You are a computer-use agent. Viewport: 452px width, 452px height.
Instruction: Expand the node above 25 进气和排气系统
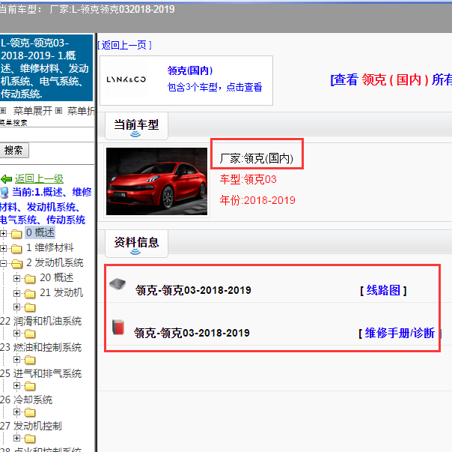coord(16,360)
